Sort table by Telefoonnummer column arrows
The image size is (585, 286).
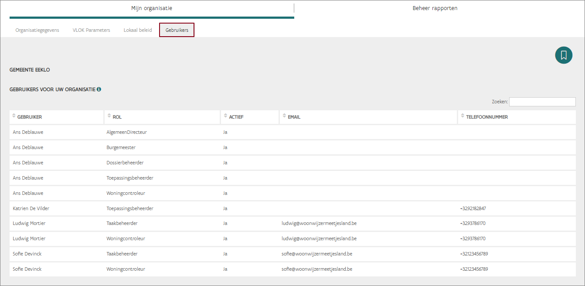click(463, 116)
